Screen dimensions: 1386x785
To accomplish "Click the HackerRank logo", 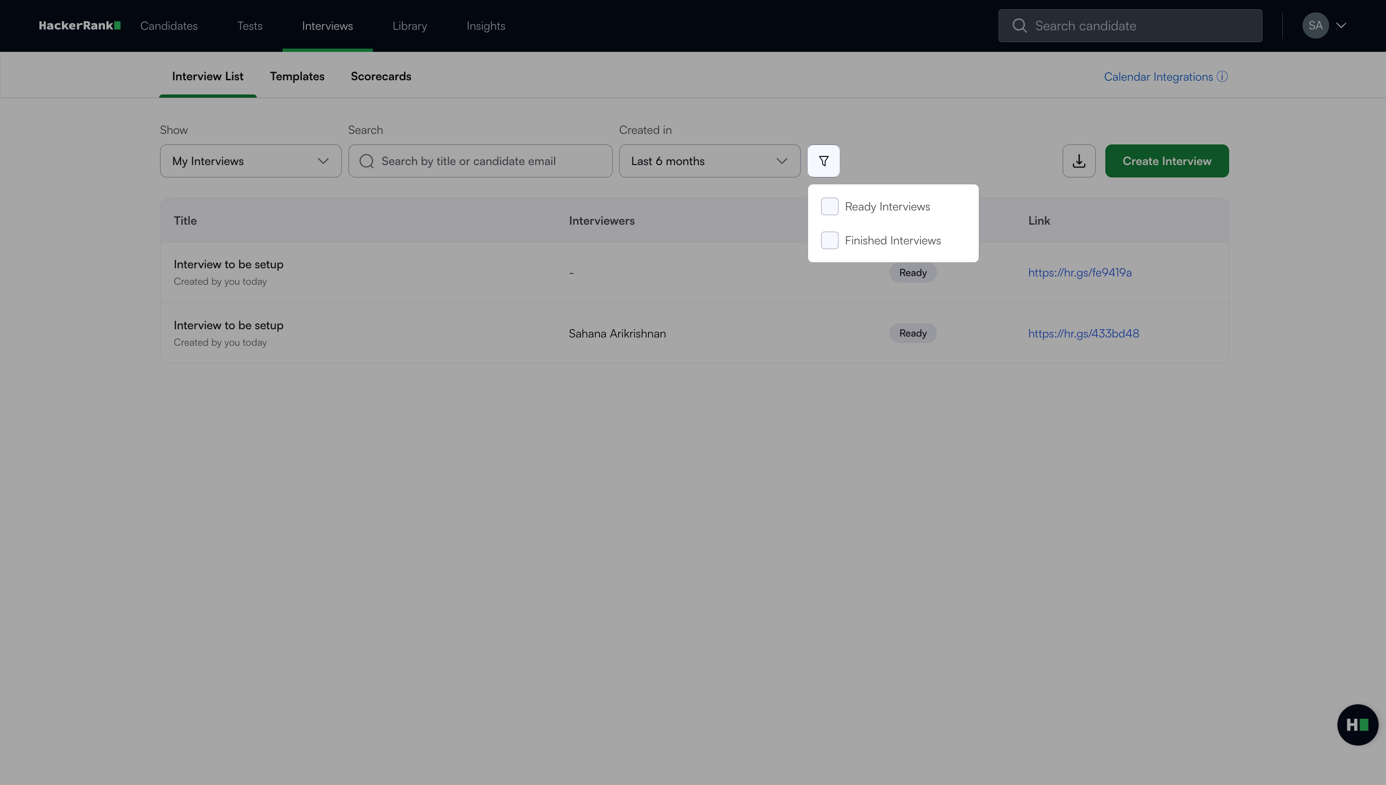I will click(80, 25).
